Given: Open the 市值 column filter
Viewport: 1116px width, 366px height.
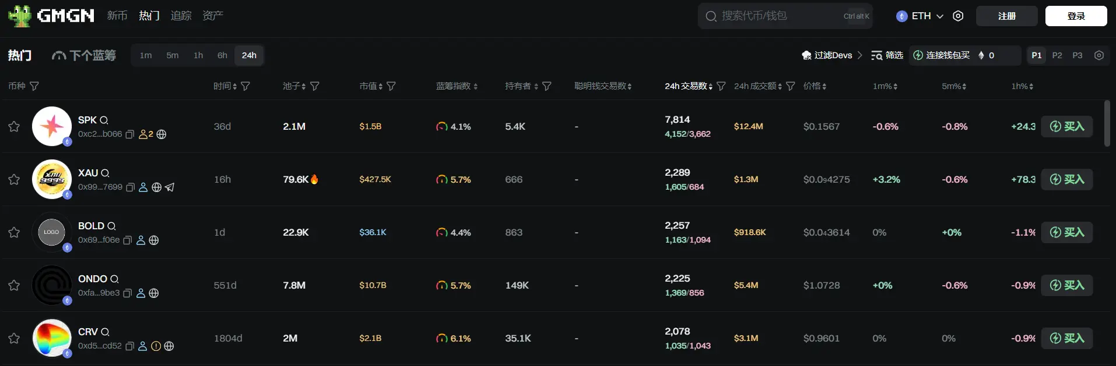Looking at the screenshot, I should 391,86.
